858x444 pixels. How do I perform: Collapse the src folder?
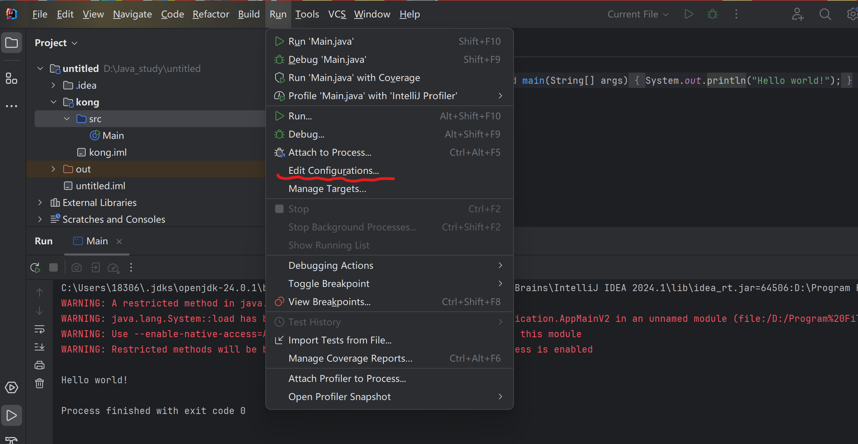[x=67, y=119]
